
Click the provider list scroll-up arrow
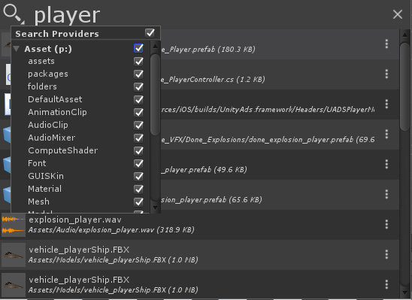[x=155, y=46]
